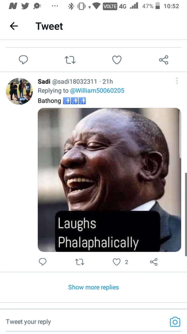Like the top tweet with heart icon
This screenshot has height=334, width=187.
(117, 60)
